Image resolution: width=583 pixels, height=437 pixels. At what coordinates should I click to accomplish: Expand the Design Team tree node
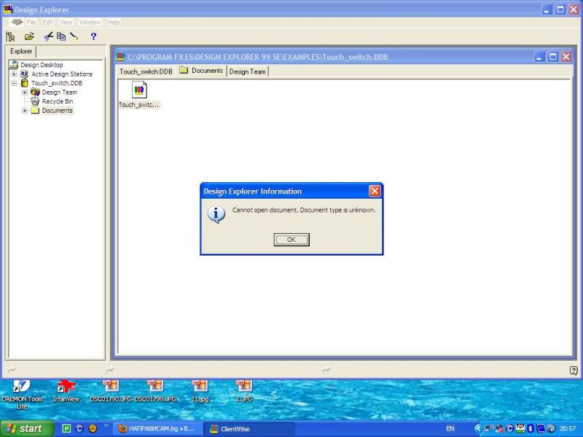click(25, 92)
